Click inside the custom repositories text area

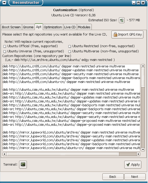click(x=71, y=108)
